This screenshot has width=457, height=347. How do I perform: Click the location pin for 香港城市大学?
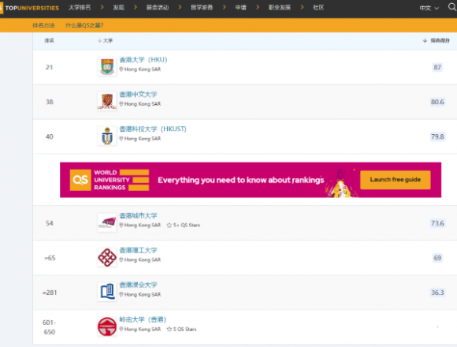tap(121, 225)
